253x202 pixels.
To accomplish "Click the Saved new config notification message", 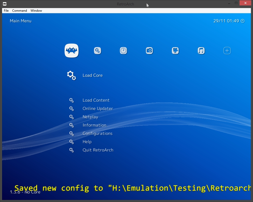I will [133, 189].
